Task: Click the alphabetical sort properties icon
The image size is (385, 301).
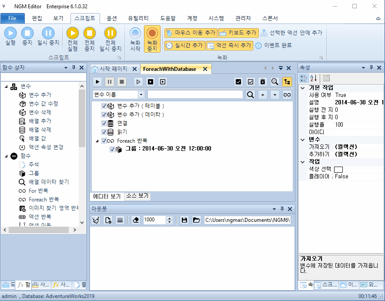Action: click(314, 78)
